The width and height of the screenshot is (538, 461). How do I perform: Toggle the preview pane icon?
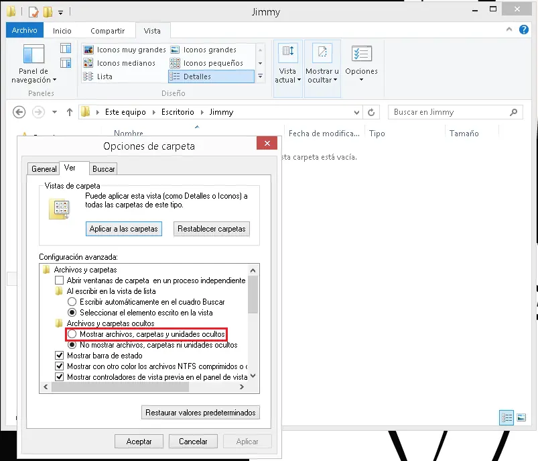coord(66,48)
